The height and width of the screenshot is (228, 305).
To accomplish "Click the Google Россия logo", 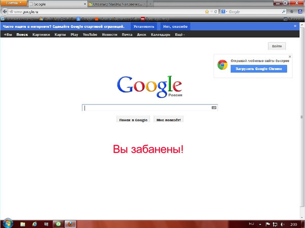I will pos(149,87).
